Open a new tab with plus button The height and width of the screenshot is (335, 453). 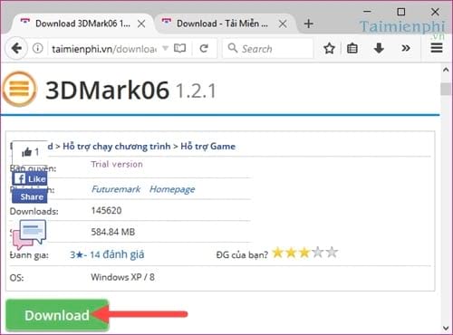point(309,24)
